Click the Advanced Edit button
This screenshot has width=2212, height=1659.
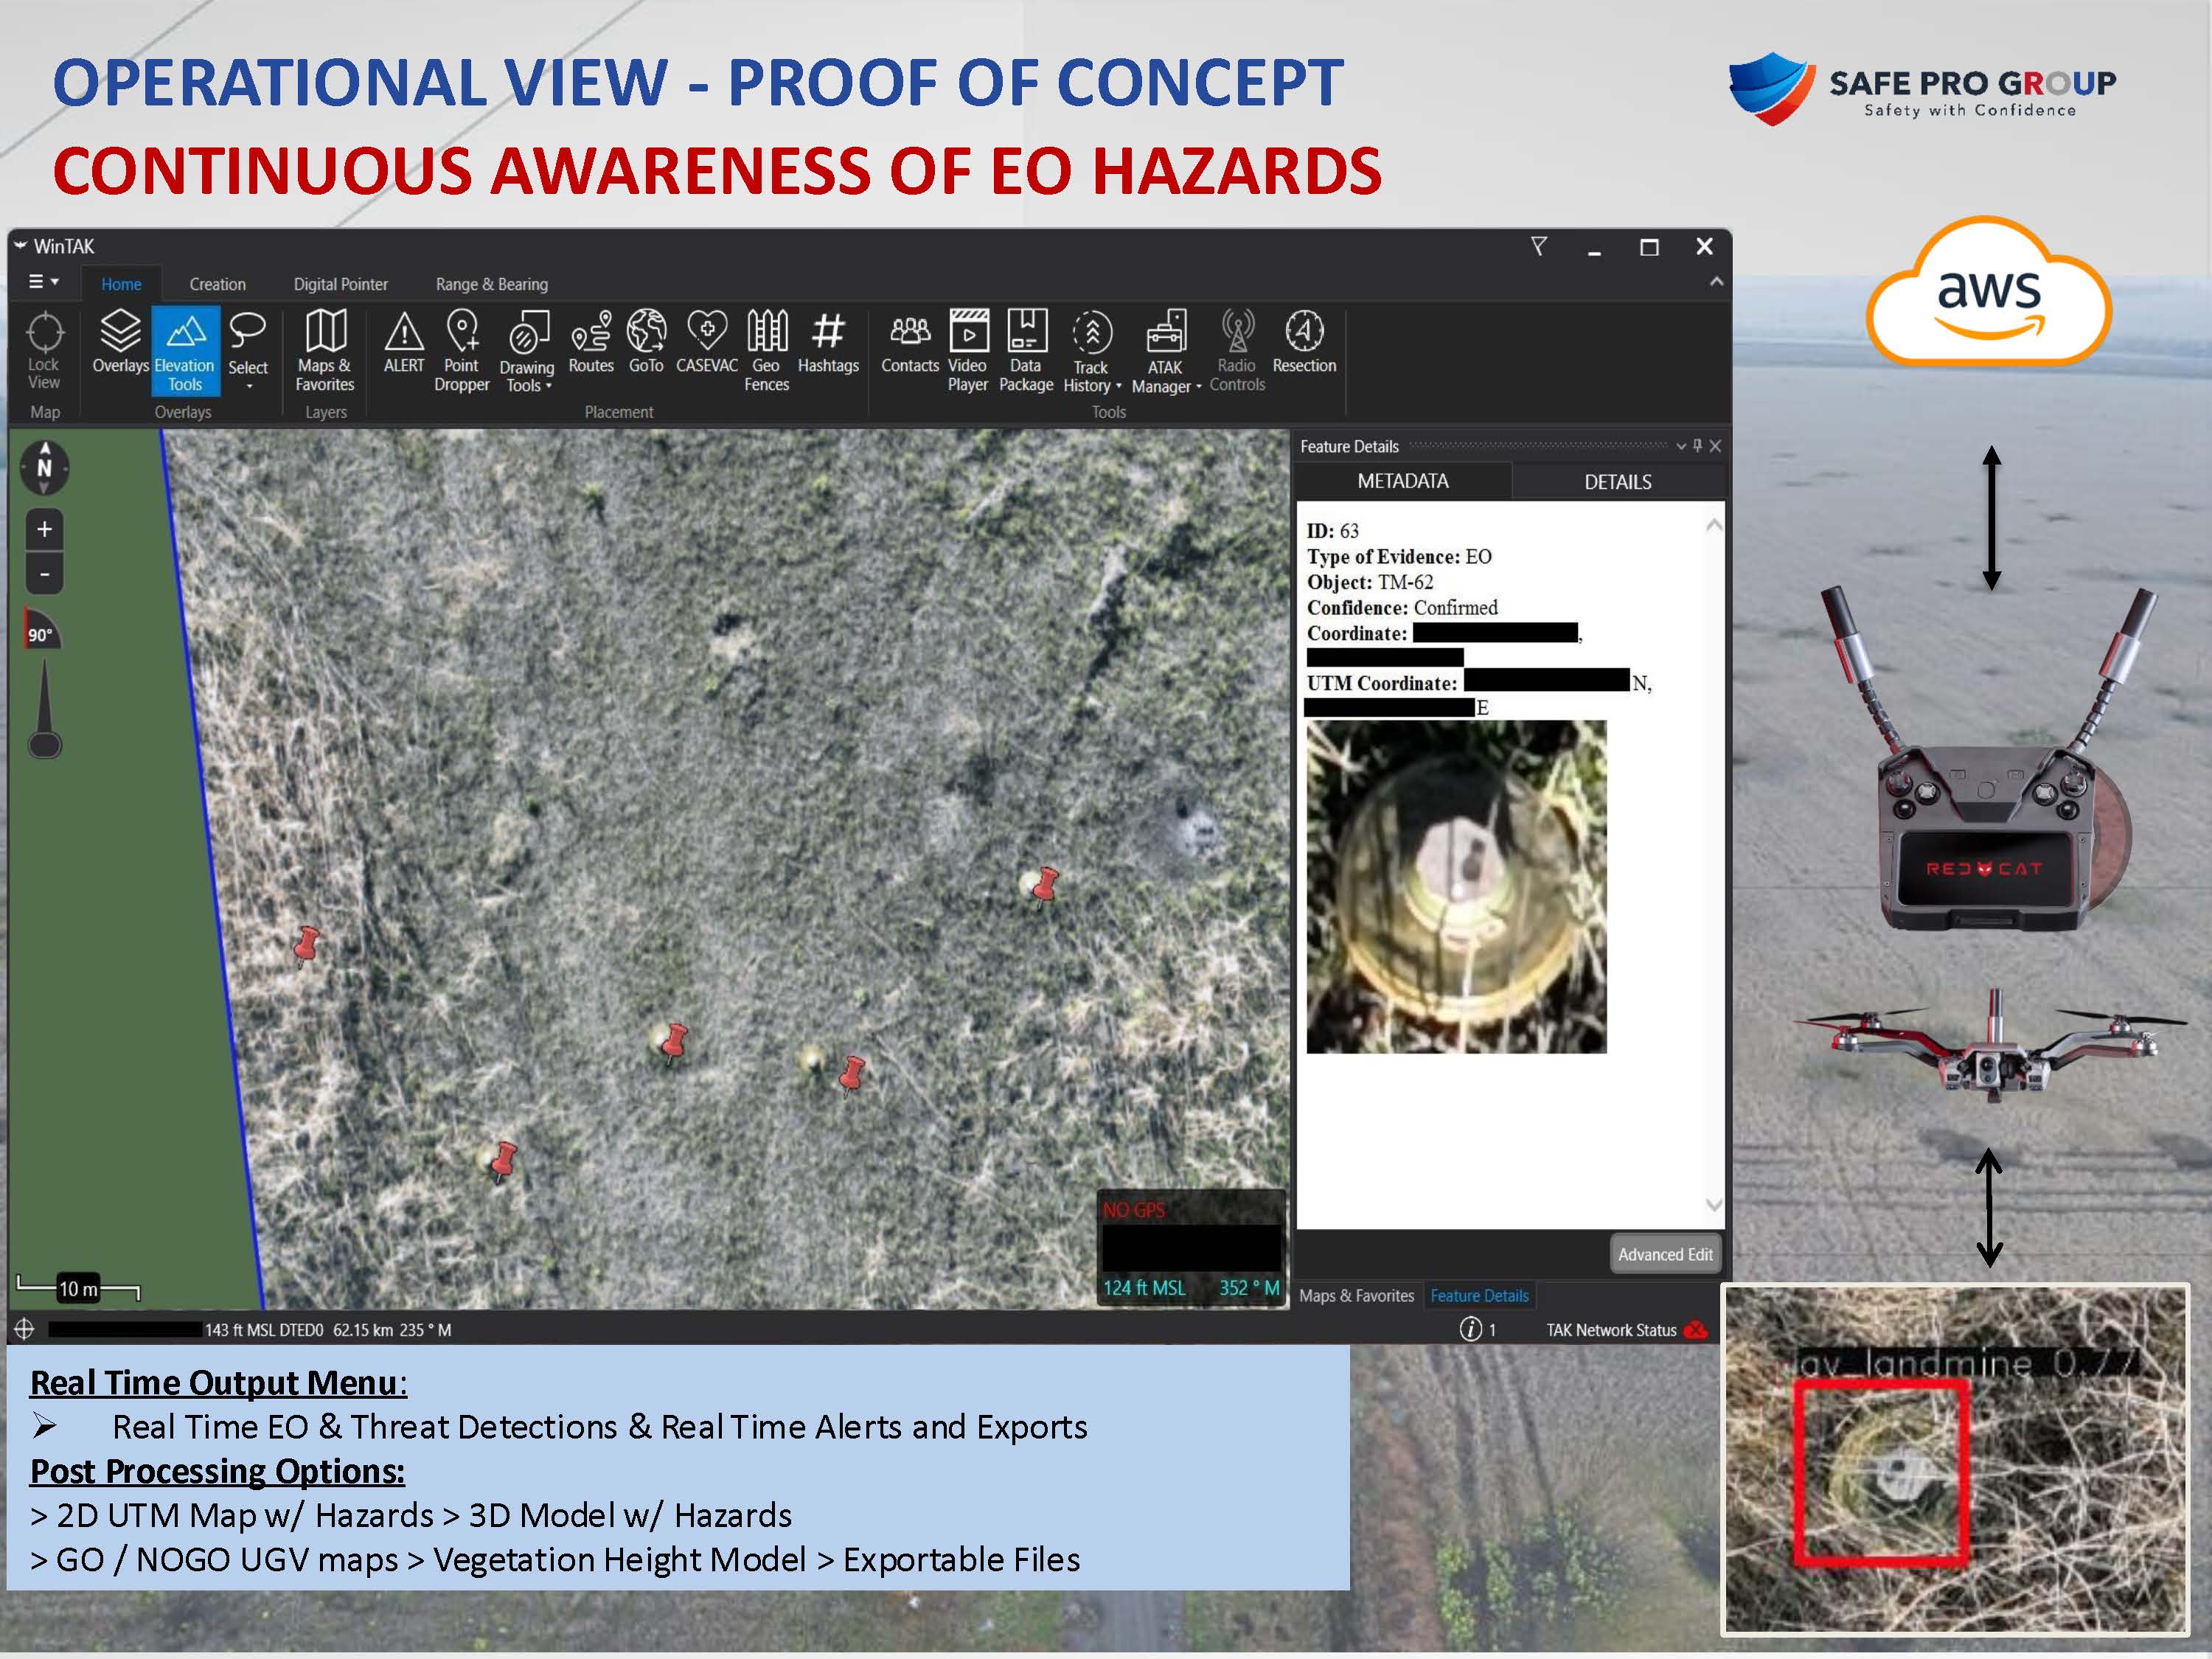pos(1664,1254)
